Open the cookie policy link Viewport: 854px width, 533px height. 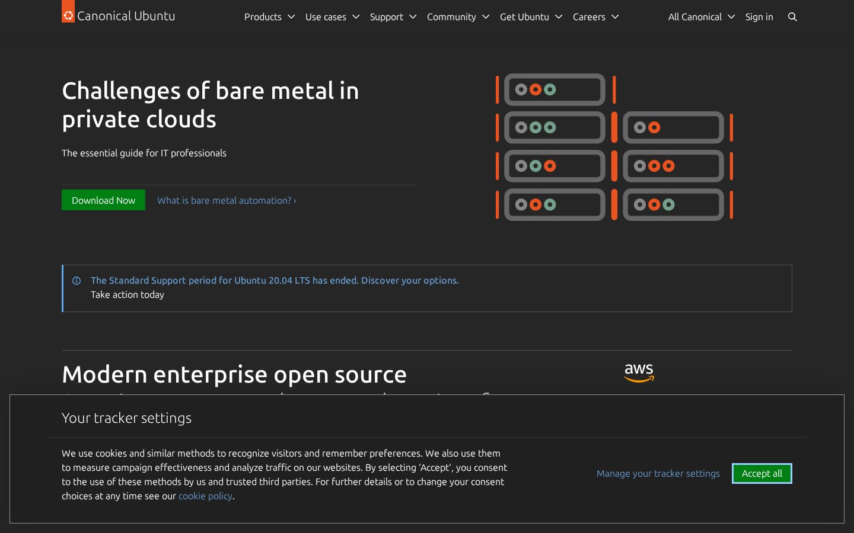click(205, 496)
